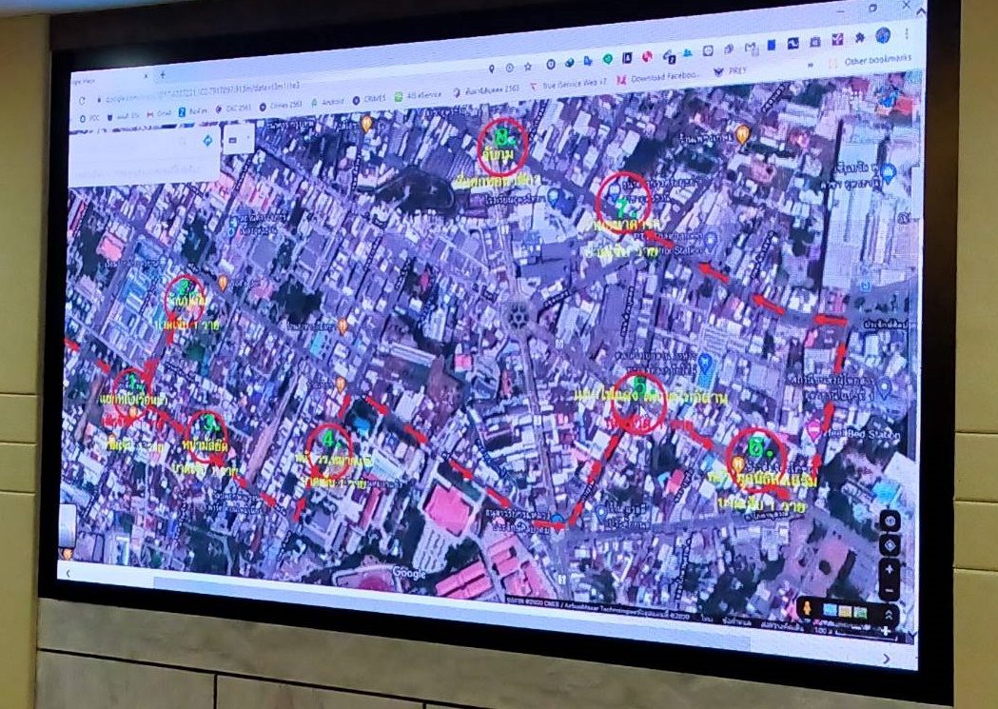This screenshot has height=709, width=998.
Task: Expand the imagery strip with the double chevron
Action: (889, 614)
